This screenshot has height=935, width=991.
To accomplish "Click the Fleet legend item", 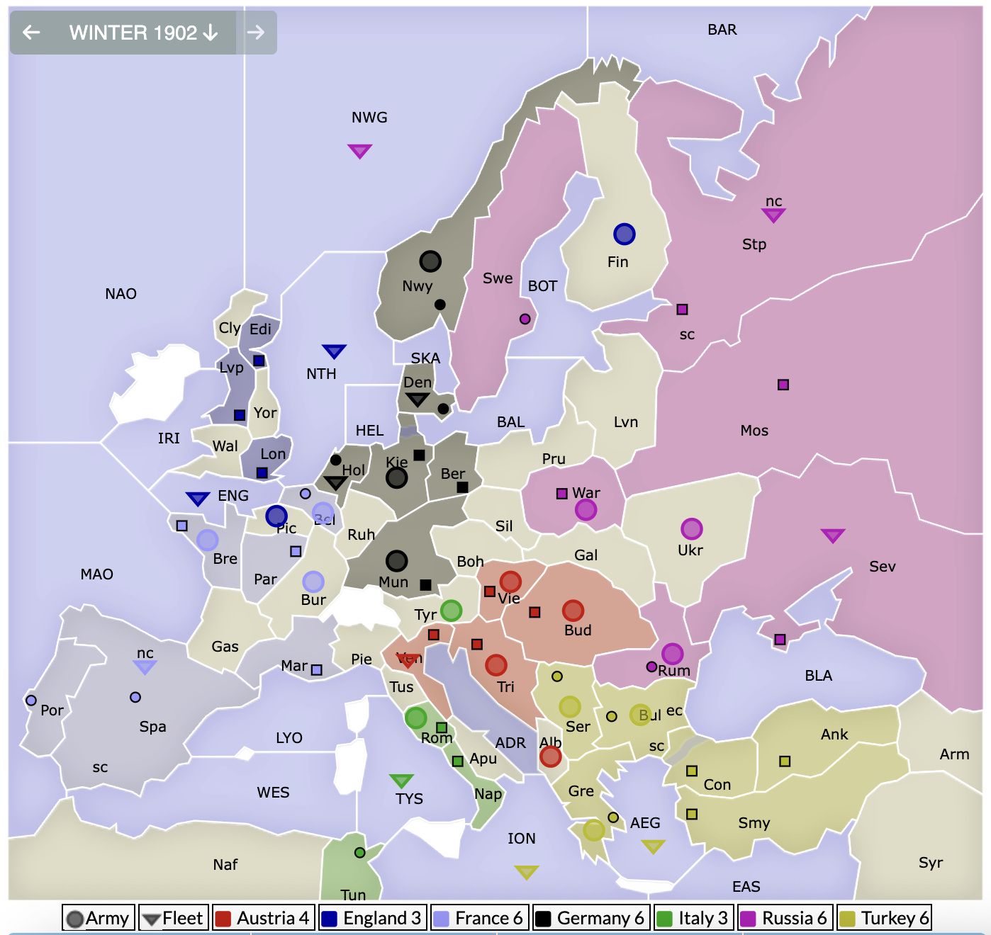I will (173, 918).
